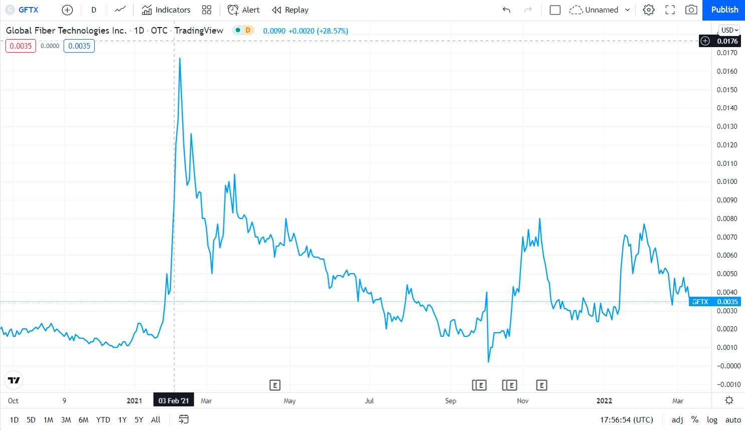Click the GFTX 0.0035 price label

(x=714, y=302)
